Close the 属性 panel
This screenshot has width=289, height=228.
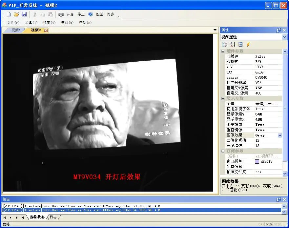coord(284,30)
